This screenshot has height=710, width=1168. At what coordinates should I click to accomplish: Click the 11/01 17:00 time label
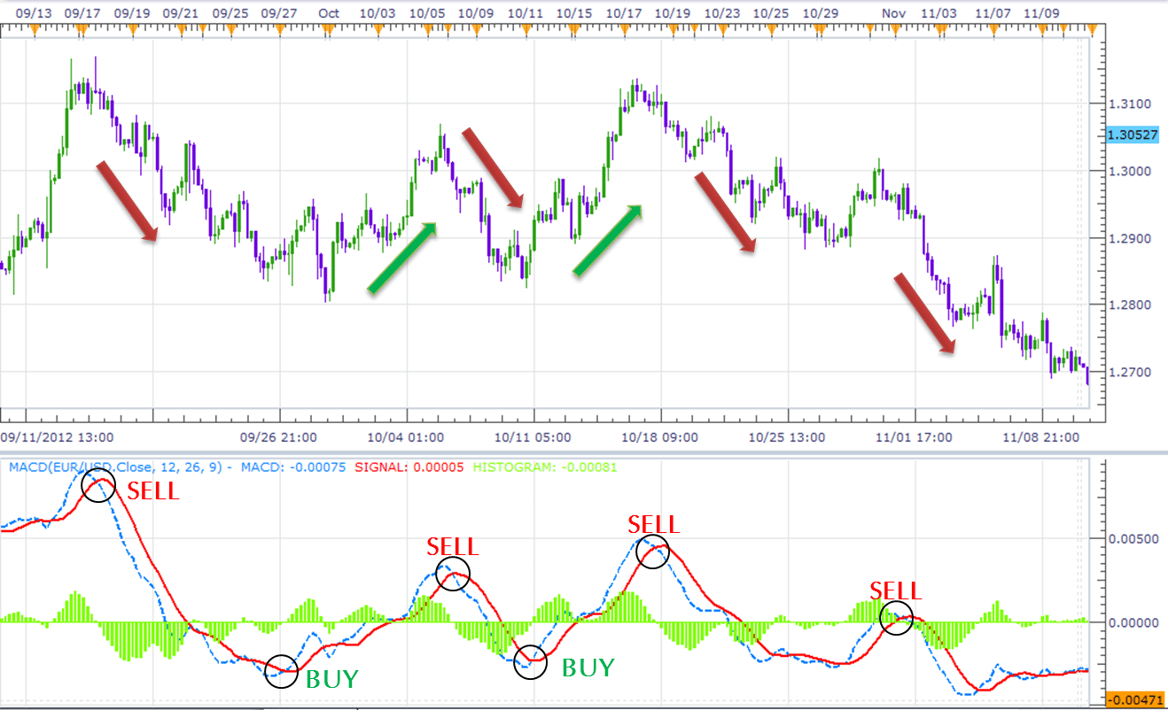[x=914, y=437]
